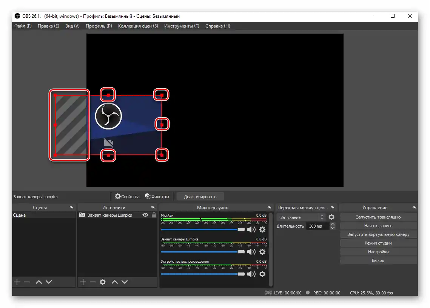The image size is (430, 308).
Task: Click the camera source in preview
Action: pos(108,125)
